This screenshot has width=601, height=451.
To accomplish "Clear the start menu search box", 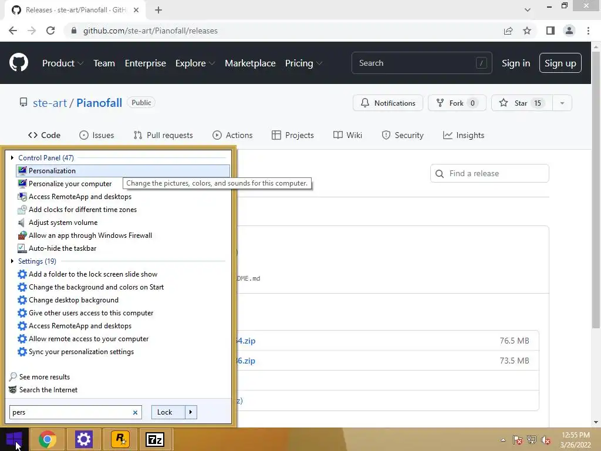I will point(135,412).
